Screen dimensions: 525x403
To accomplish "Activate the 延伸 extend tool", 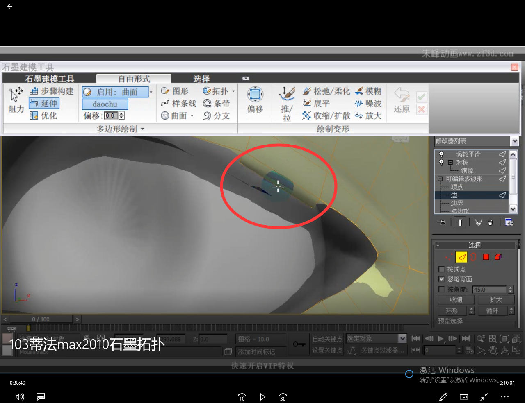I will [x=44, y=103].
